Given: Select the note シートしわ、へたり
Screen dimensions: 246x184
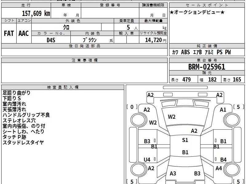Looking at the screenshot, I should [x=23, y=132].
